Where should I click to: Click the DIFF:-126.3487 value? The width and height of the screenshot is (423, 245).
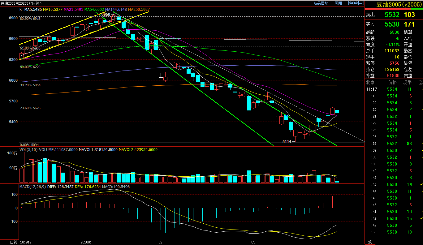[60, 187]
